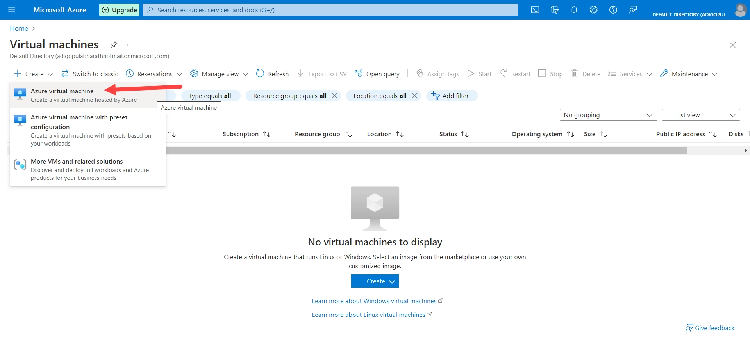
Task: Sort by Public IP address column
Action: (686, 134)
